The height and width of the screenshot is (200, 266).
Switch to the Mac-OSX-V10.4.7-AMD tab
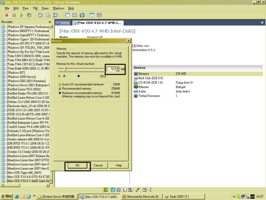tap(98, 23)
